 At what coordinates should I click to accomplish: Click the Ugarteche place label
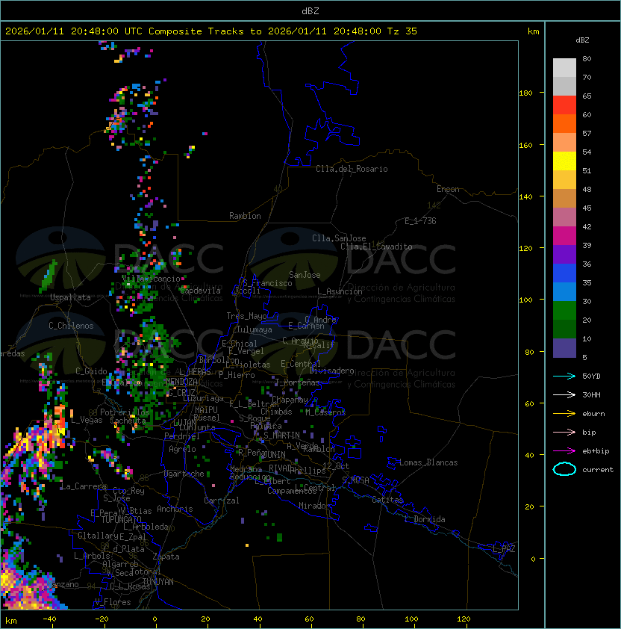coord(184,474)
